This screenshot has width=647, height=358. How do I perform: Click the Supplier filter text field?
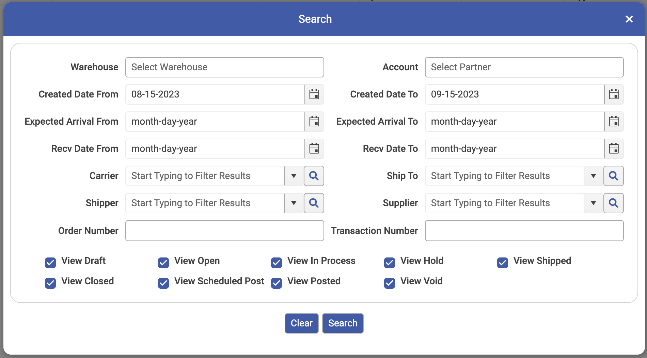pos(505,203)
